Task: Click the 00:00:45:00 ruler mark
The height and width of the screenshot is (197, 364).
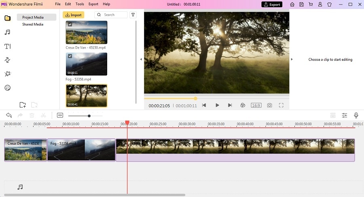Action: coord(274,124)
